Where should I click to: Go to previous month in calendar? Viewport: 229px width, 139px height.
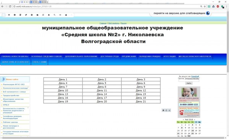183,120
